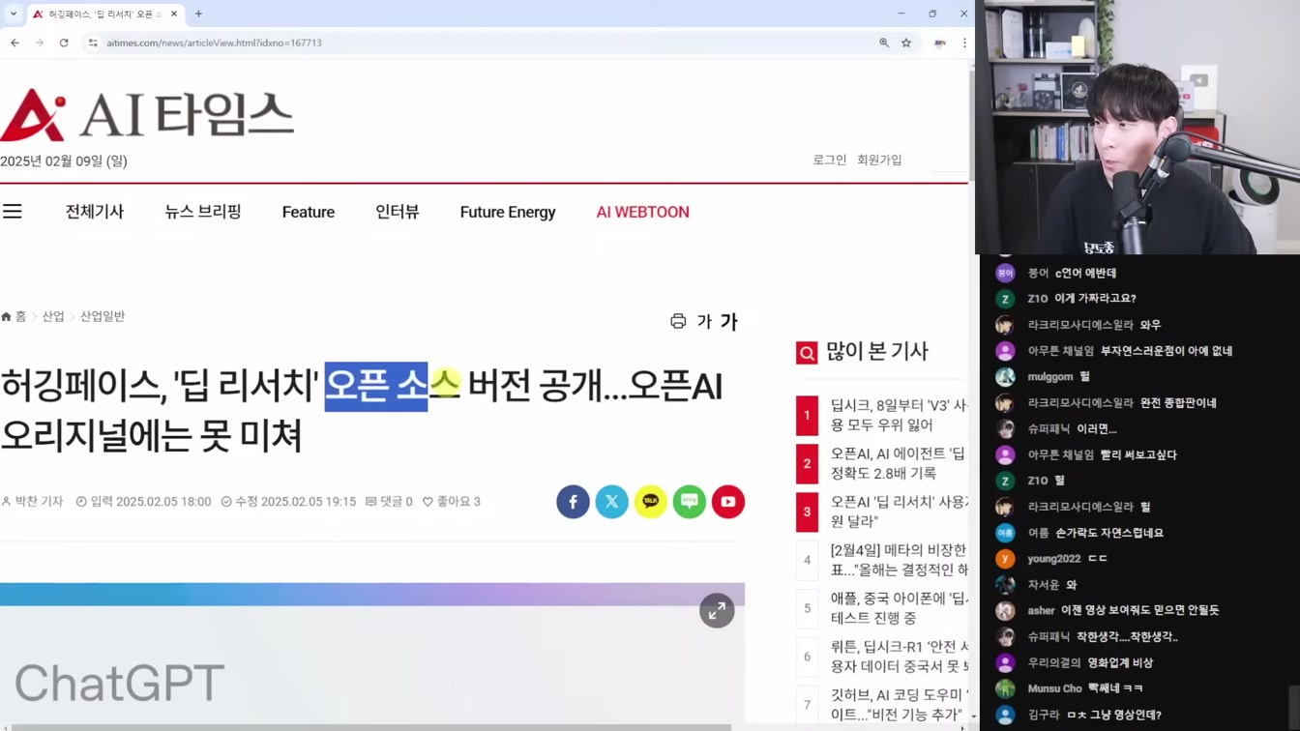This screenshot has height=731, width=1300.
Task: Share article via the green chat icon
Action: pyautogui.click(x=690, y=502)
